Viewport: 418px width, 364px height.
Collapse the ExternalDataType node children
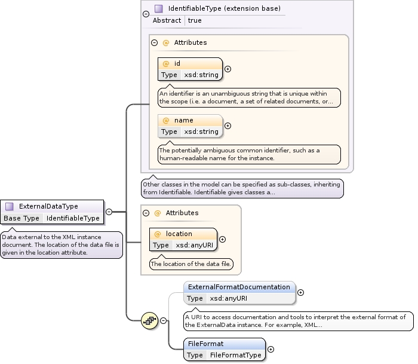coord(109,212)
